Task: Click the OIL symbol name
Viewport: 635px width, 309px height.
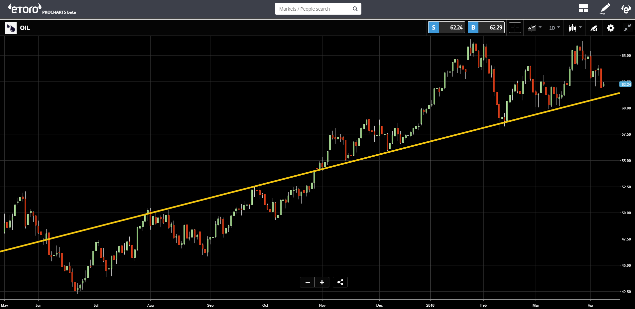Action: 25,28
